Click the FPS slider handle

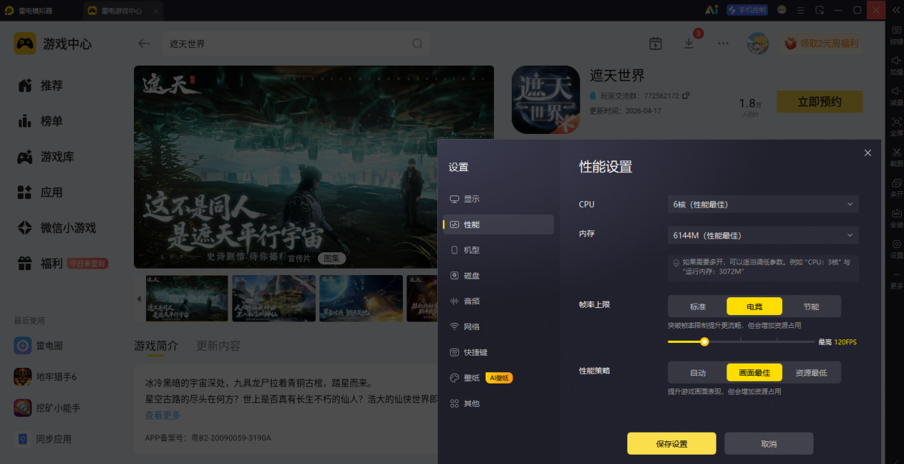704,341
